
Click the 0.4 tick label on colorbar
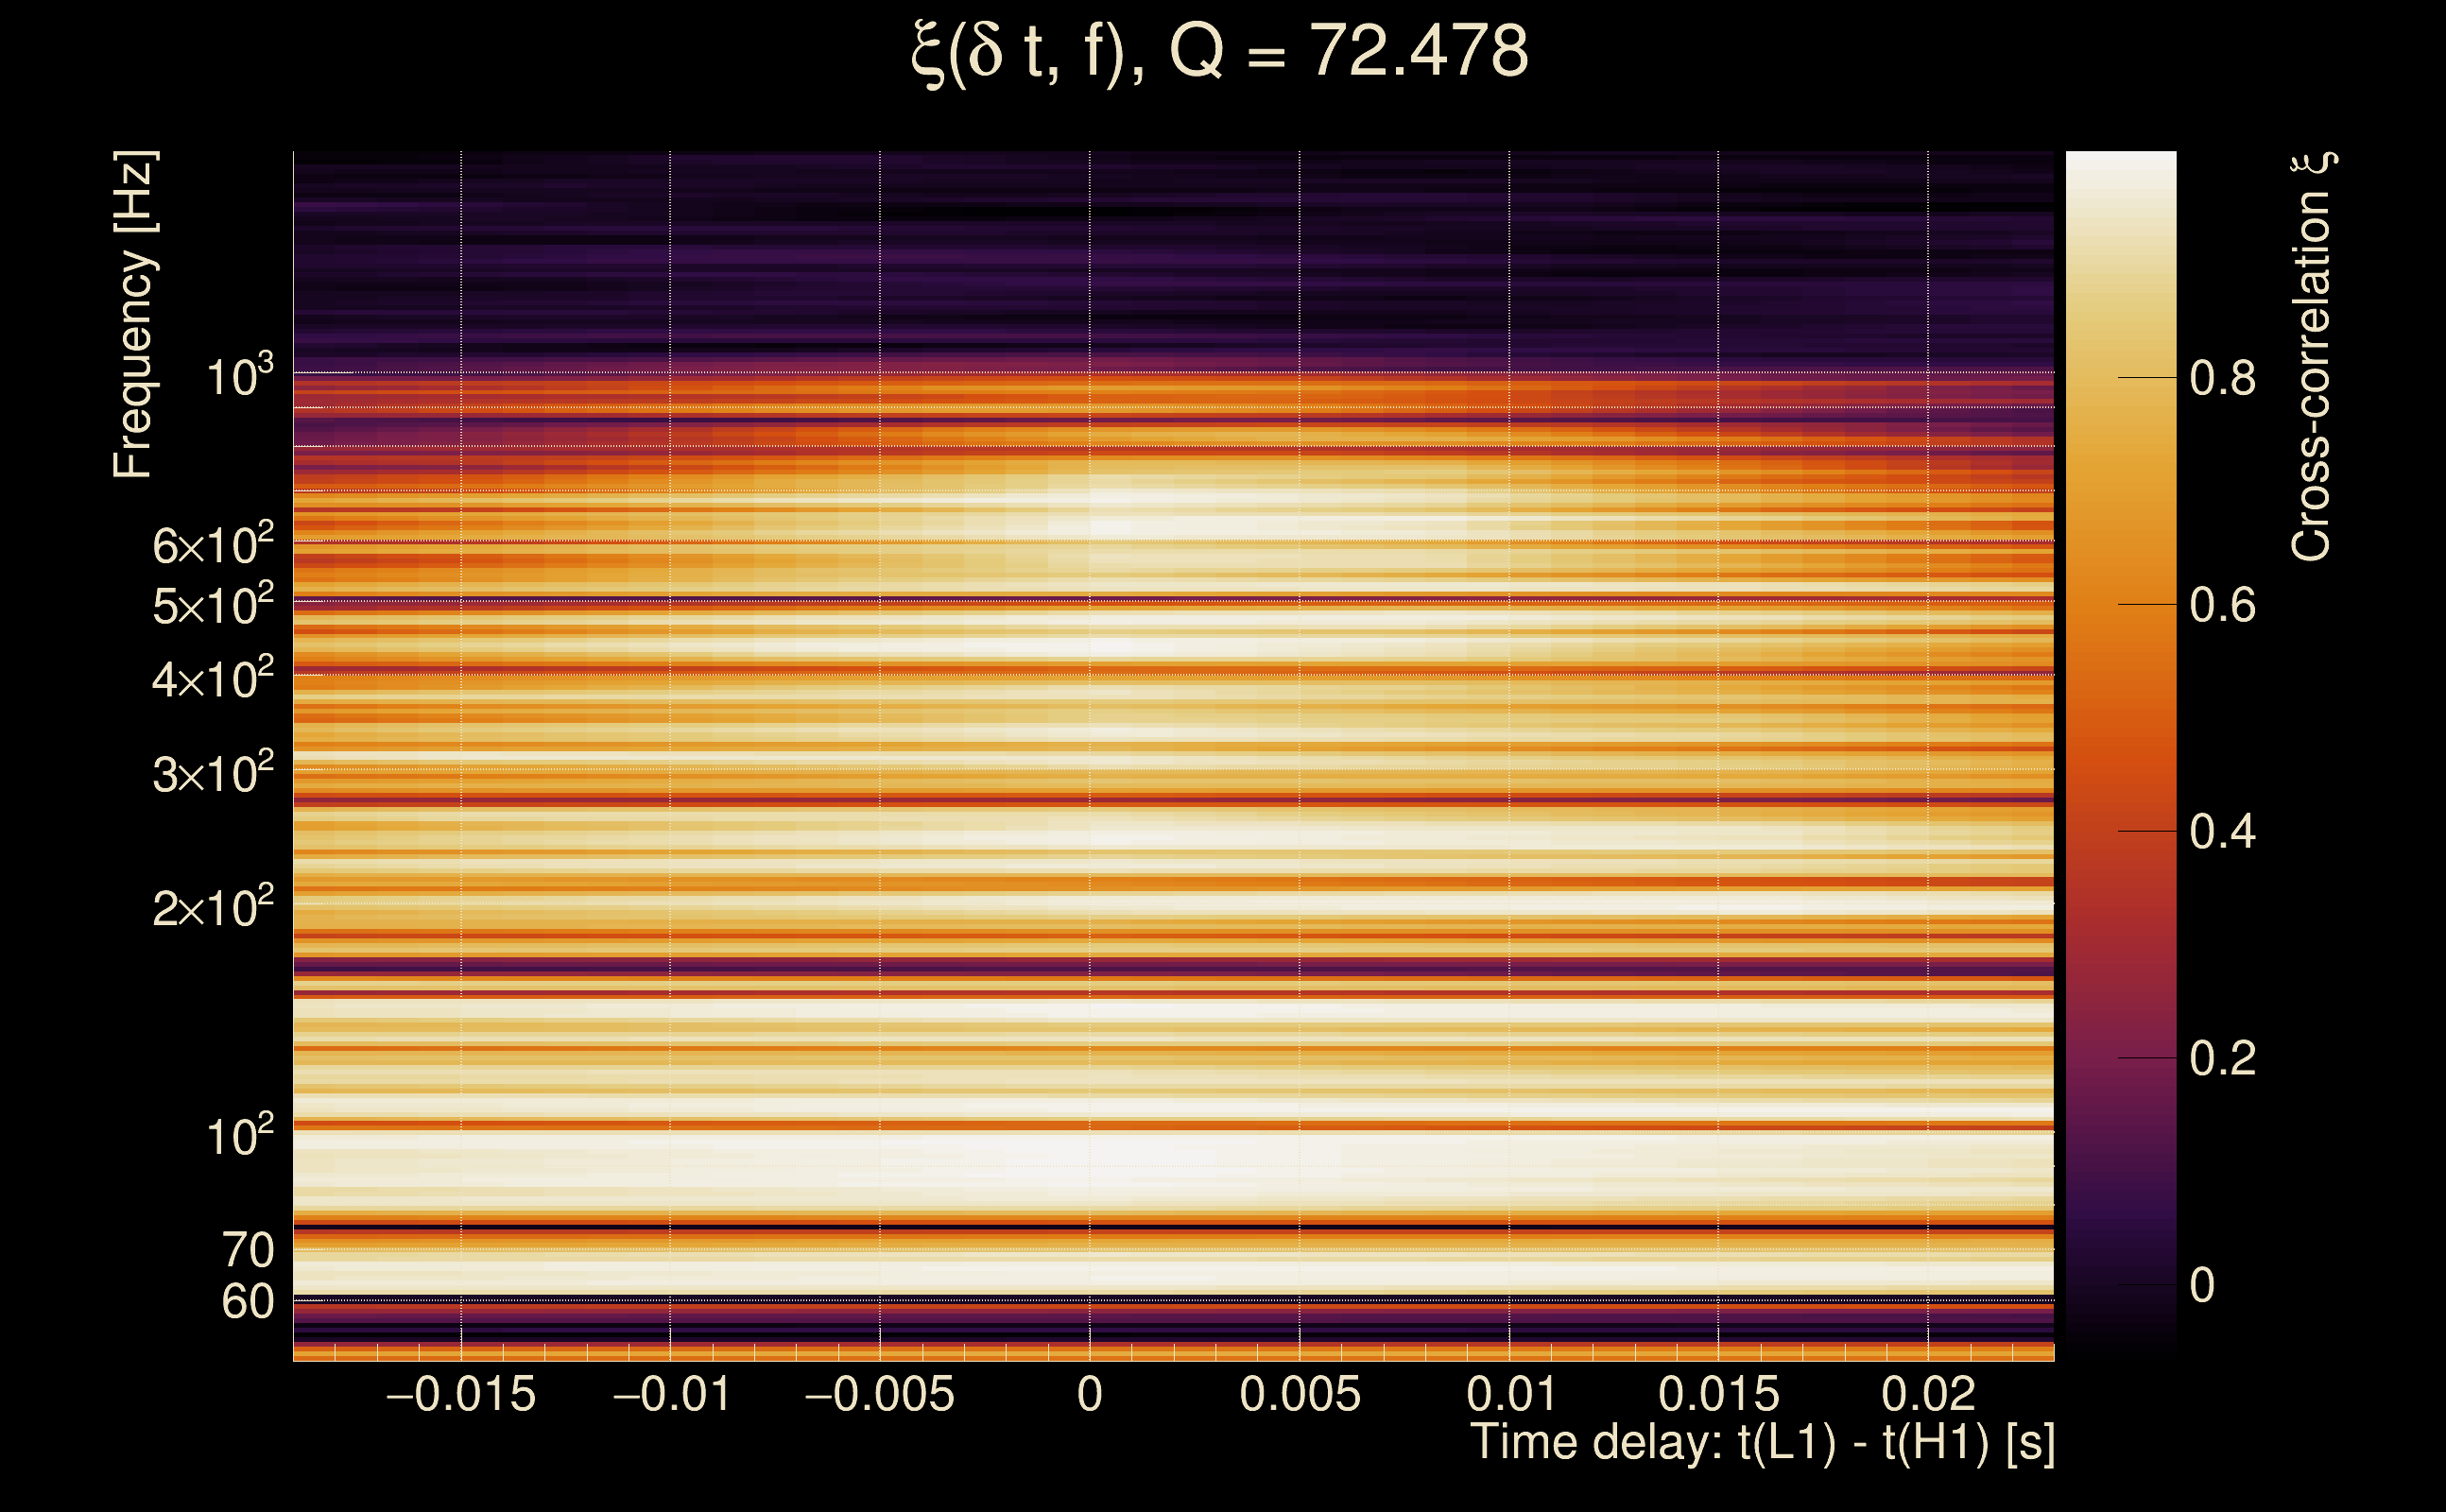[x=2222, y=832]
